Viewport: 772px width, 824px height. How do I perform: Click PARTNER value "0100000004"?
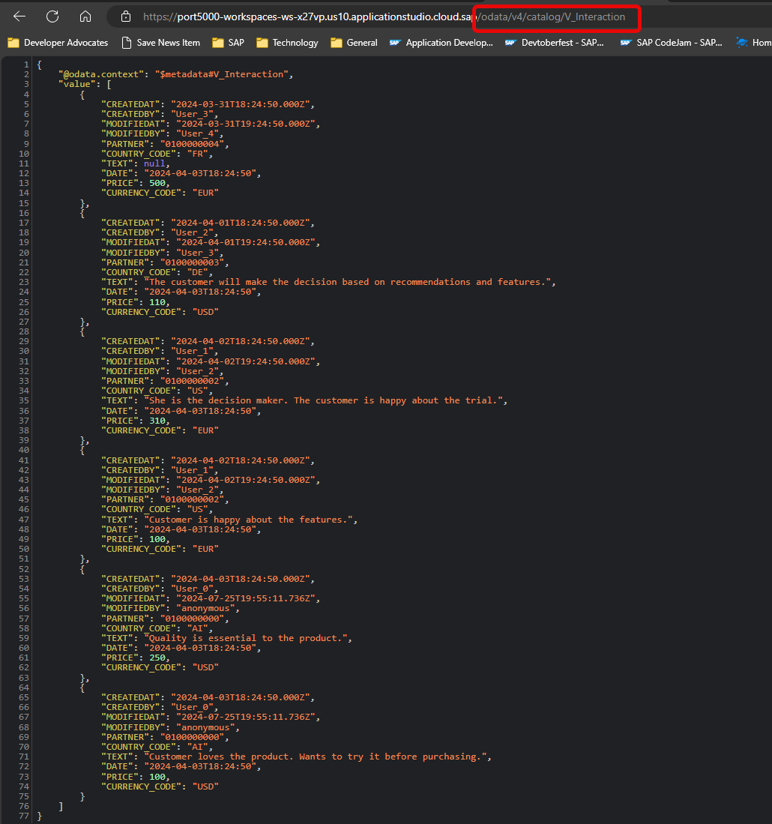[192, 144]
